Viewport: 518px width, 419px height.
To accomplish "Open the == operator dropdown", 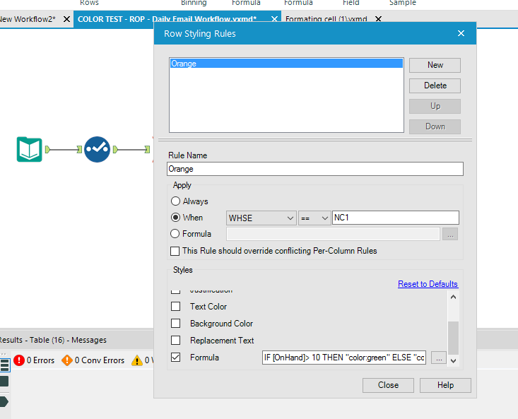I will click(x=314, y=218).
